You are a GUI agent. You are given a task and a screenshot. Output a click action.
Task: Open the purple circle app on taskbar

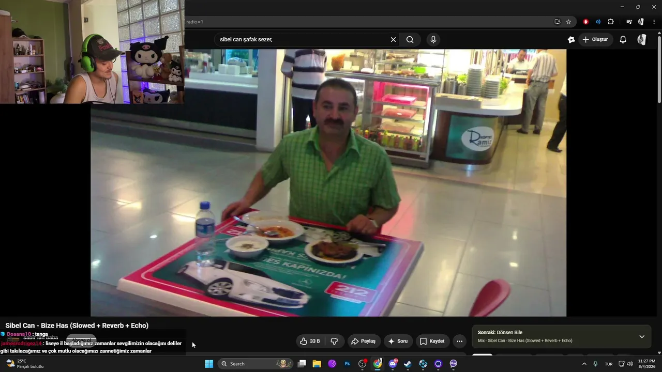pos(332,364)
